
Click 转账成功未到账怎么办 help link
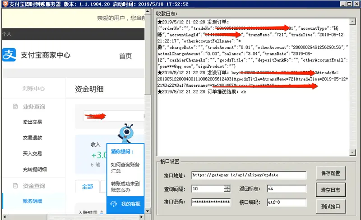[125, 187]
